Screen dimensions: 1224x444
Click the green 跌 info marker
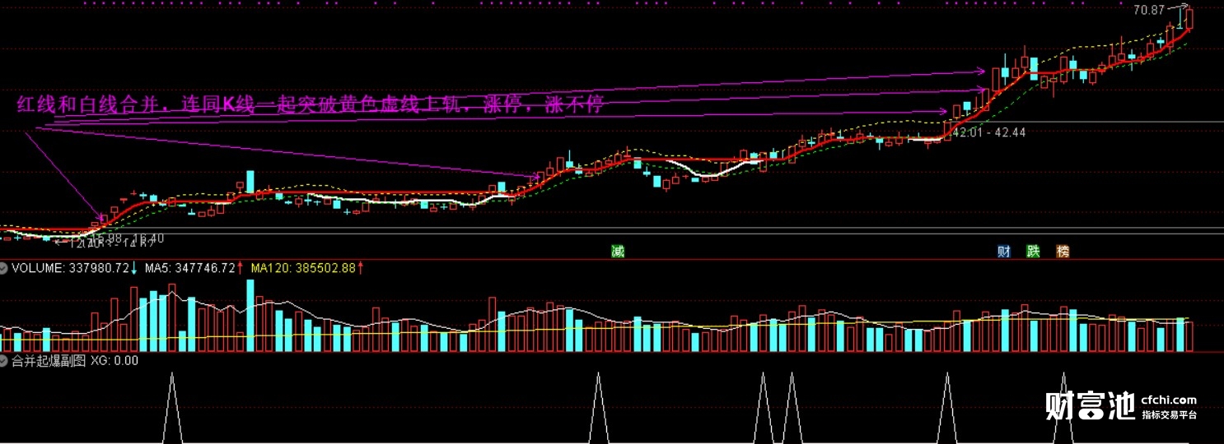click(x=1033, y=252)
